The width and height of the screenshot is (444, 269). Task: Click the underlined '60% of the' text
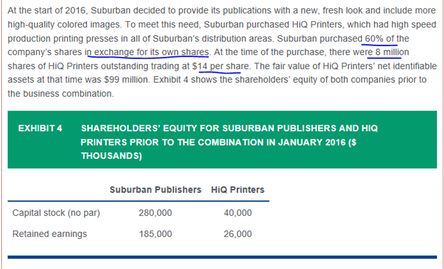point(387,38)
